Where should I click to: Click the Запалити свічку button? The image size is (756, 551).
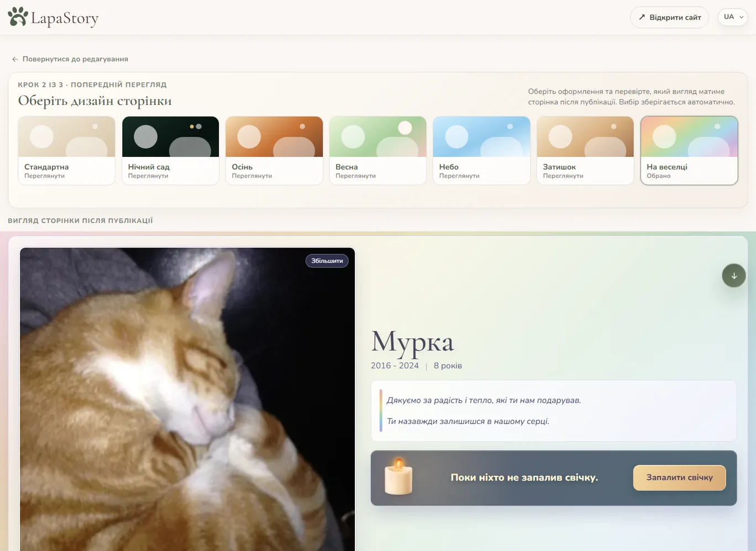[679, 478]
